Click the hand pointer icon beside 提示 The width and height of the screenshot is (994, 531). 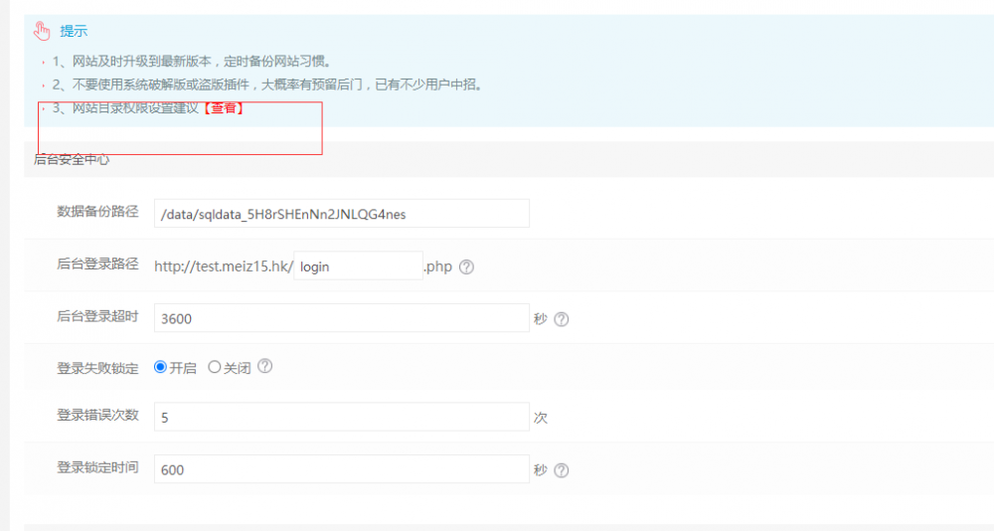(x=42, y=31)
